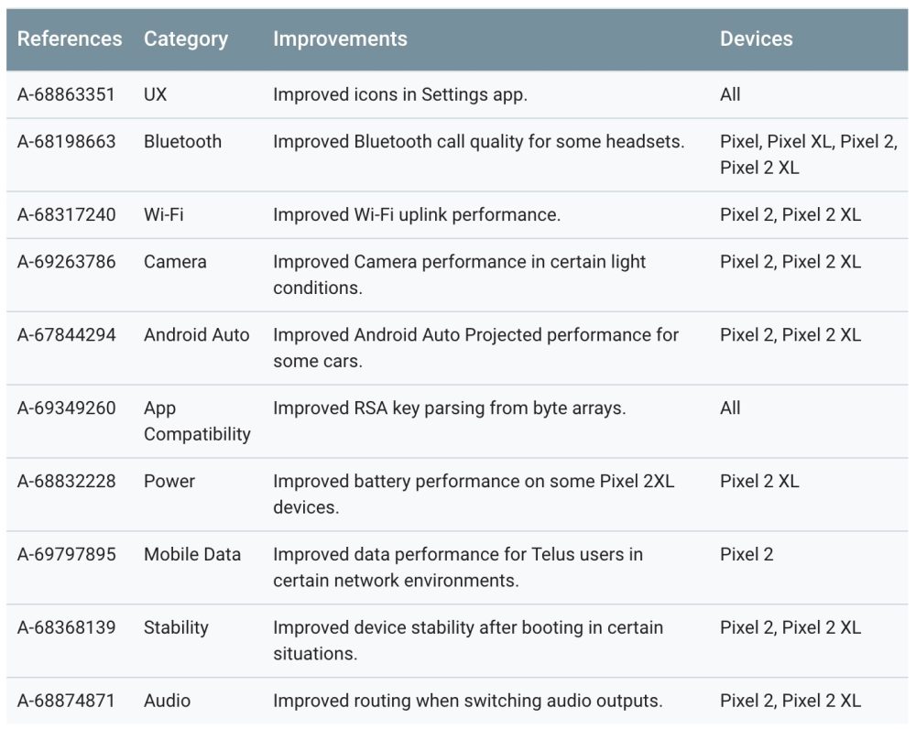Click the References column header
The image size is (916, 729).
coord(70,39)
